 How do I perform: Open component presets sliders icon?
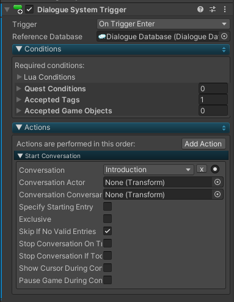[213, 9]
